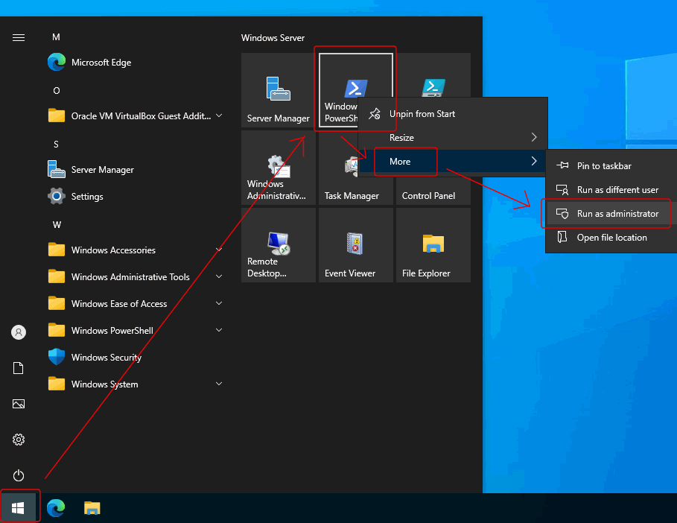Click the letter O group header
Viewport: 677px width, 523px height.
coord(56,91)
